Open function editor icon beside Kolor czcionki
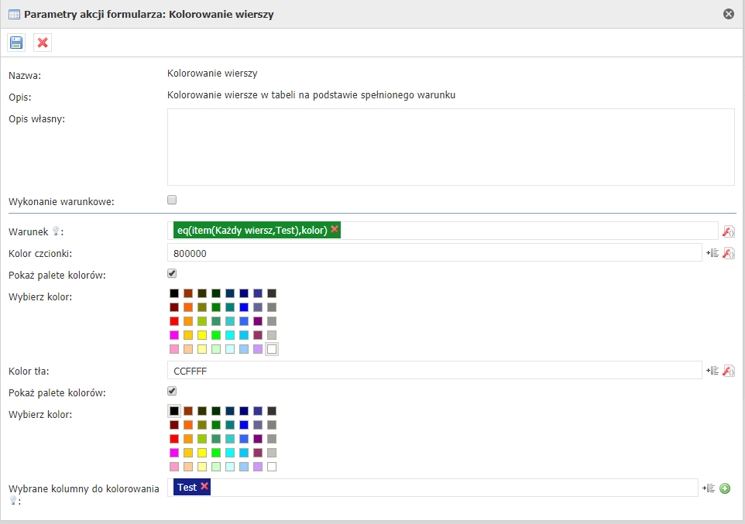This screenshot has height=524, width=745. pyautogui.click(x=728, y=253)
